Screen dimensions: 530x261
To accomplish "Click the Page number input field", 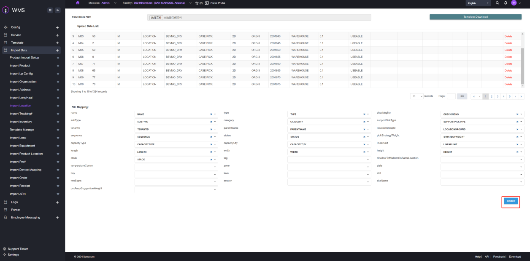I will [451, 96].
